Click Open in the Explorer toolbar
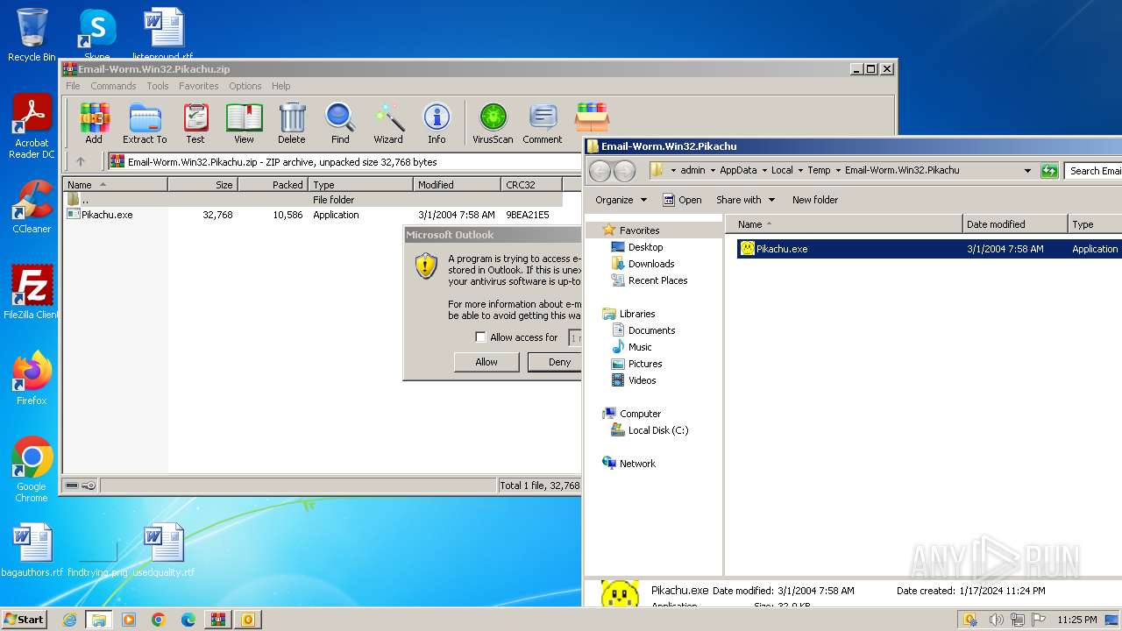This screenshot has height=631, width=1122. 682,200
